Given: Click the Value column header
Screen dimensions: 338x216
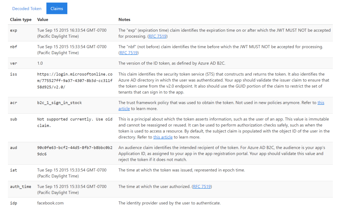Looking at the screenshot, I should tap(42, 20).
